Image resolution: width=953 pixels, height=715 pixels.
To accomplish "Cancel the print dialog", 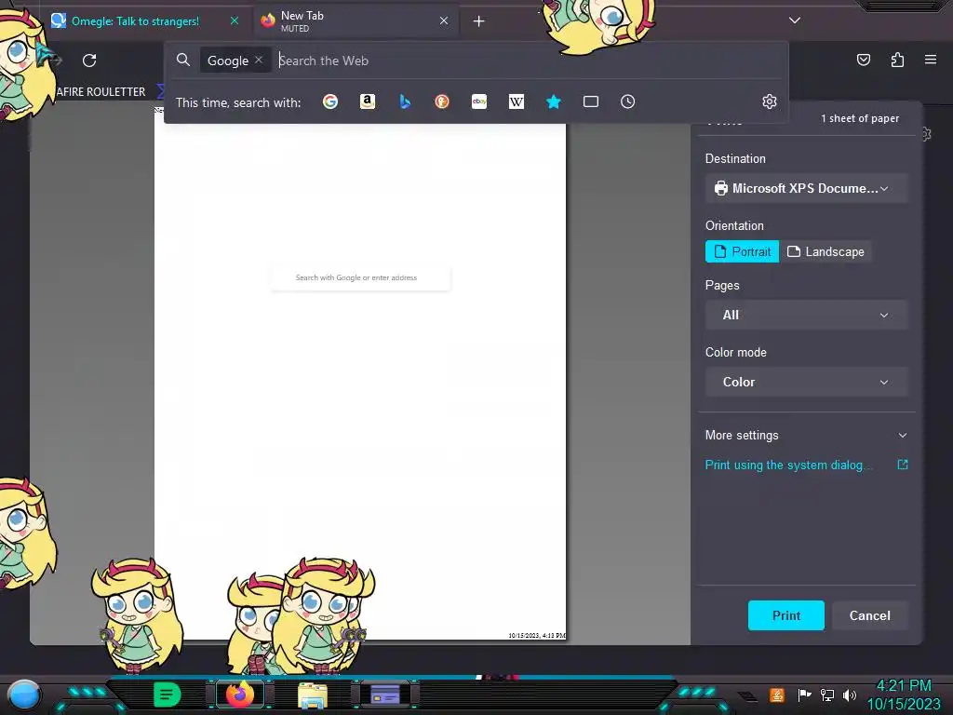I will 870,615.
